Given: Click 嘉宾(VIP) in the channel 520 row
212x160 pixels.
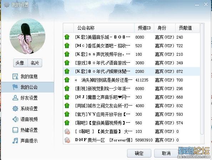Looking at the screenshot, I should coord(165,46).
